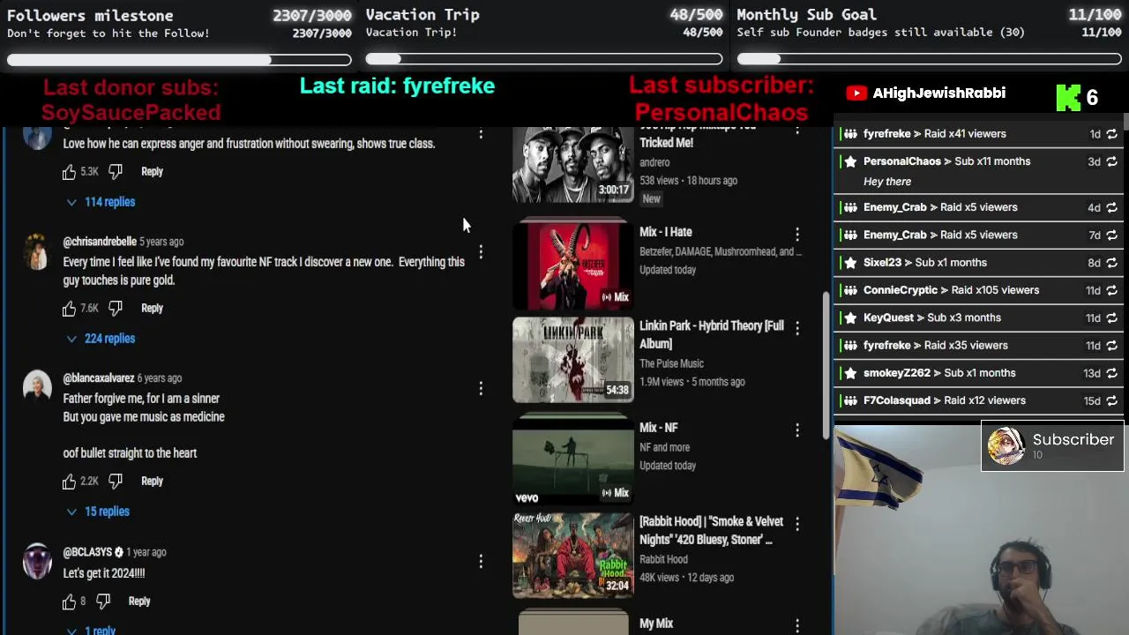The height and width of the screenshot is (635, 1129).
Task: Reply to @chrisandrebelle's comment
Action: 152,309
